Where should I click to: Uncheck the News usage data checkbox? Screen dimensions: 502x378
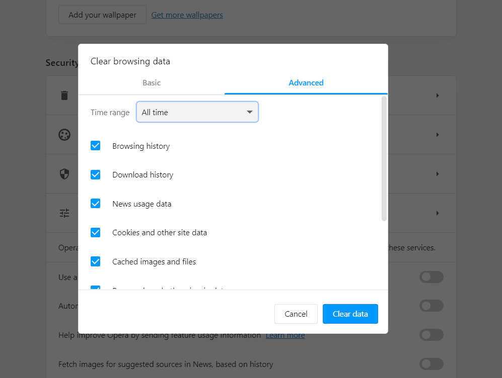[x=95, y=204]
